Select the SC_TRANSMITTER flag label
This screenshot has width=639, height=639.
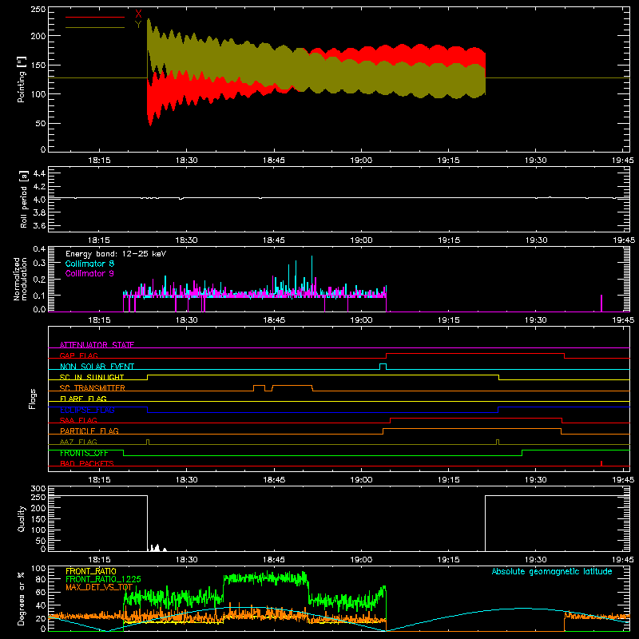click(92, 388)
